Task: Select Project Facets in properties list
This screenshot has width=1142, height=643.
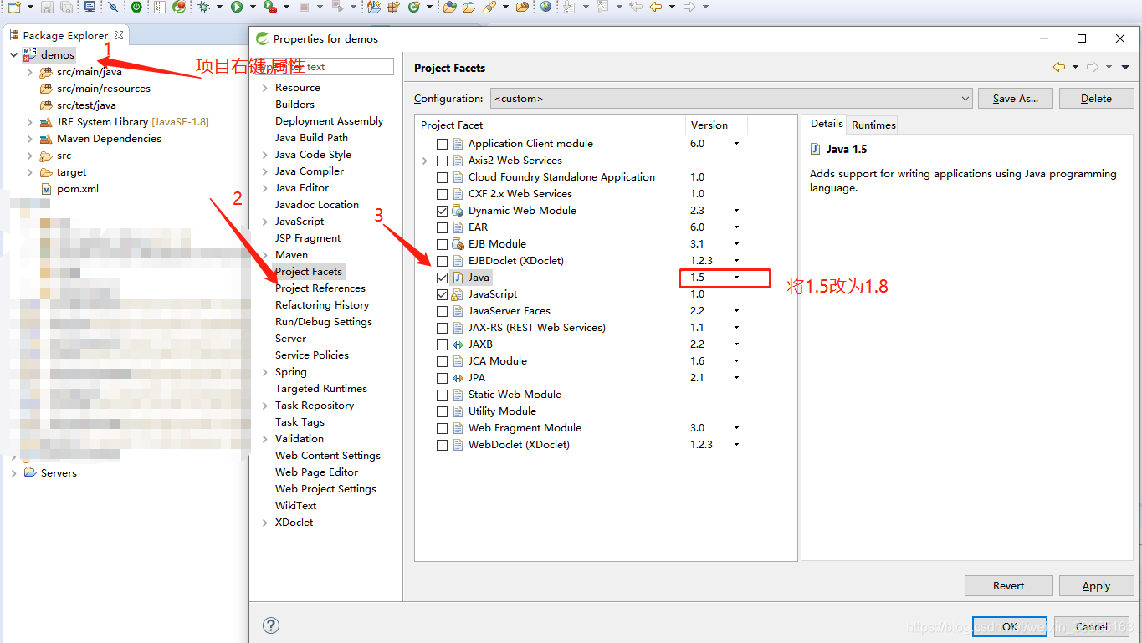Action: [x=309, y=272]
